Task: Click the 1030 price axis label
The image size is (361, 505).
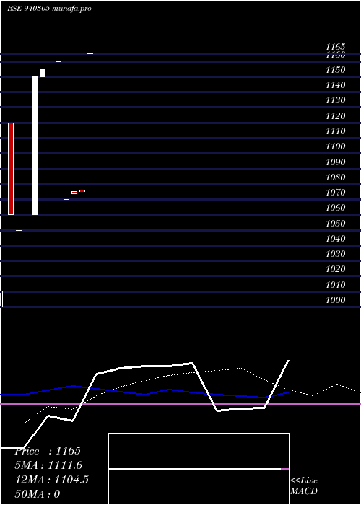Action: 335,254
